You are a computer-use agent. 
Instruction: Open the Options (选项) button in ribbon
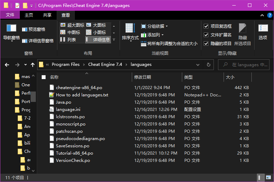tap(263, 32)
